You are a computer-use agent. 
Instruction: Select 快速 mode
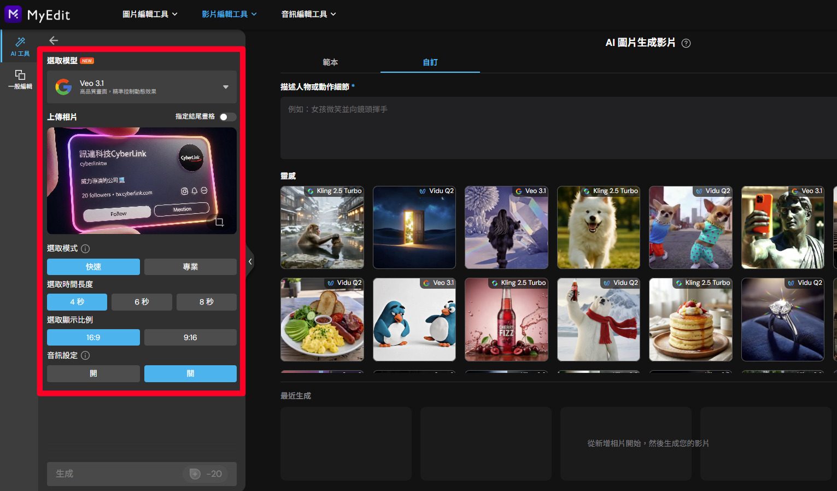click(x=93, y=267)
